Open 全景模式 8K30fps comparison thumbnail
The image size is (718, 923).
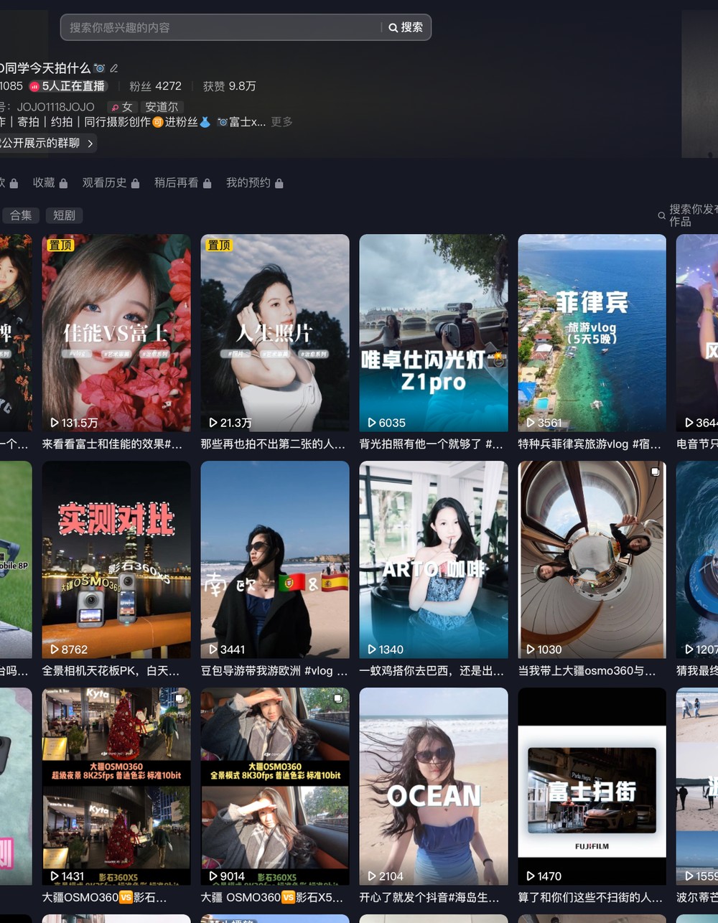(x=275, y=787)
